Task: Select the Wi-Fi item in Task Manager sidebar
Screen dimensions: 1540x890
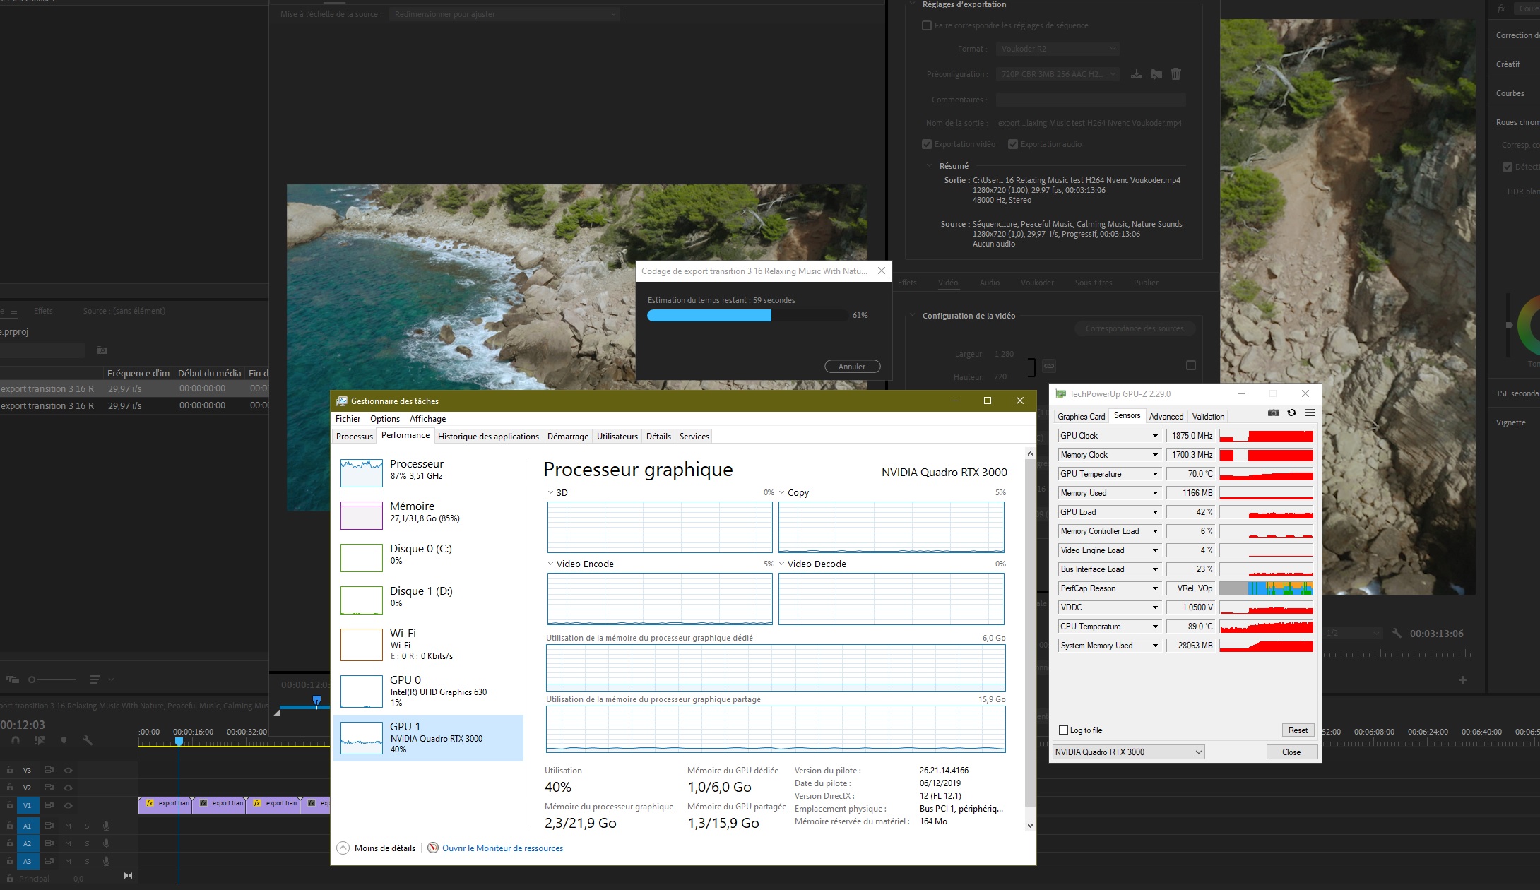Action: tap(429, 644)
